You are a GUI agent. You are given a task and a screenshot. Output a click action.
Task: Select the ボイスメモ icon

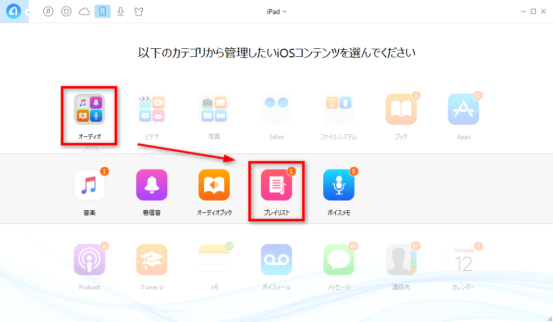click(x=338, y=185)
